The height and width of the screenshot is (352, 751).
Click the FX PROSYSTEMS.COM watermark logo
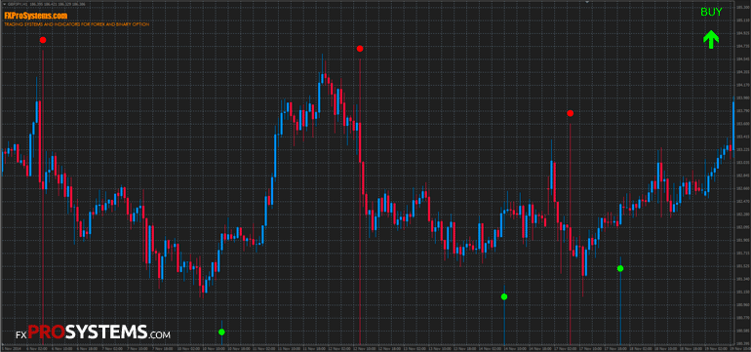coord(93,332)
